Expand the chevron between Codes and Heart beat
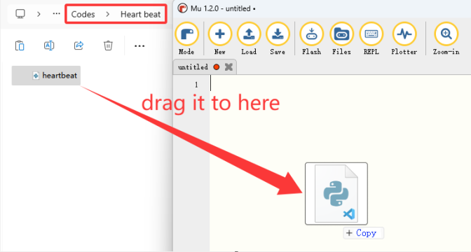Image resolution: width=471 pixels, height=252 pixels. click(x=107, y=14)
